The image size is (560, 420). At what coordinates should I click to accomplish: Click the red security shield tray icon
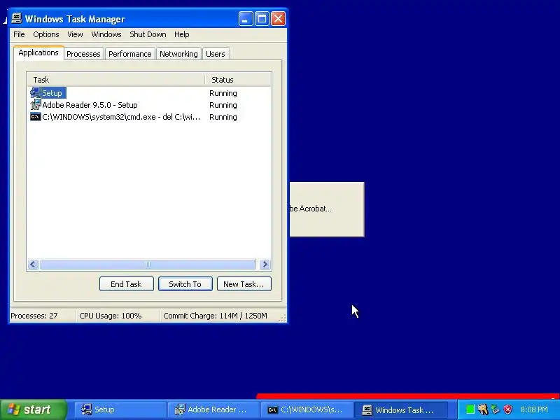pos(508,409)
